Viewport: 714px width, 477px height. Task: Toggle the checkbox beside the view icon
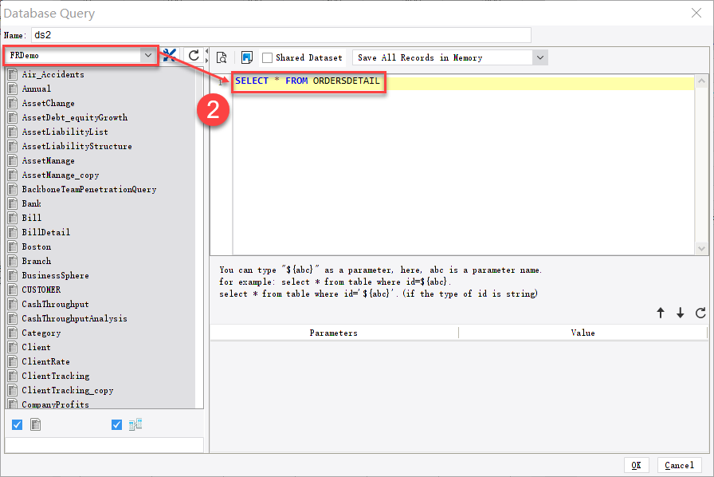click(x=116, y=424)
